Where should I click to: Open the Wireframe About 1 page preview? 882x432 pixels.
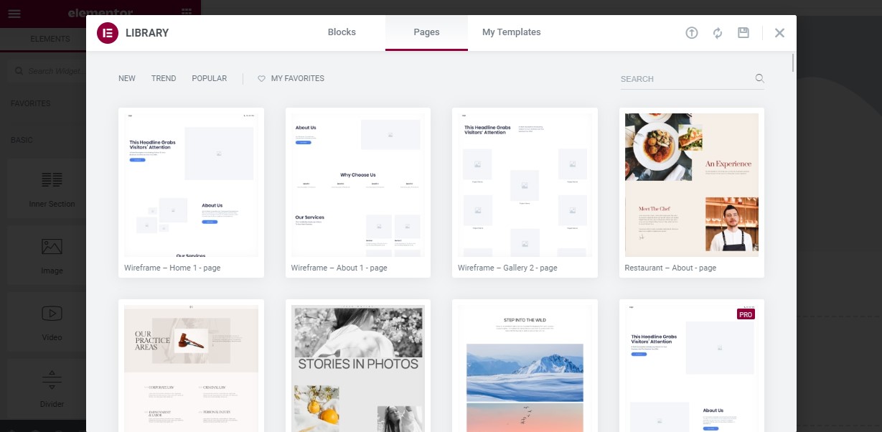click(x=358, y=185)
